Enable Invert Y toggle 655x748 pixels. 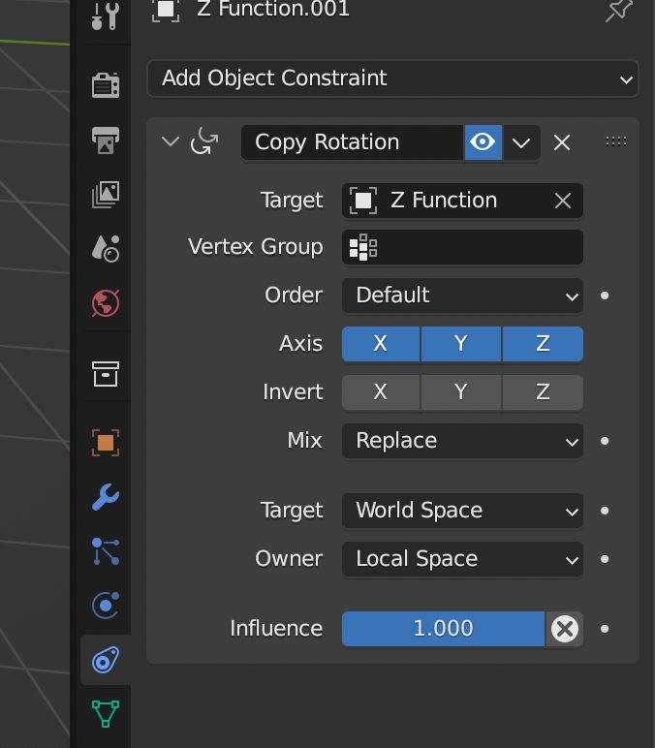pos(461,392)
